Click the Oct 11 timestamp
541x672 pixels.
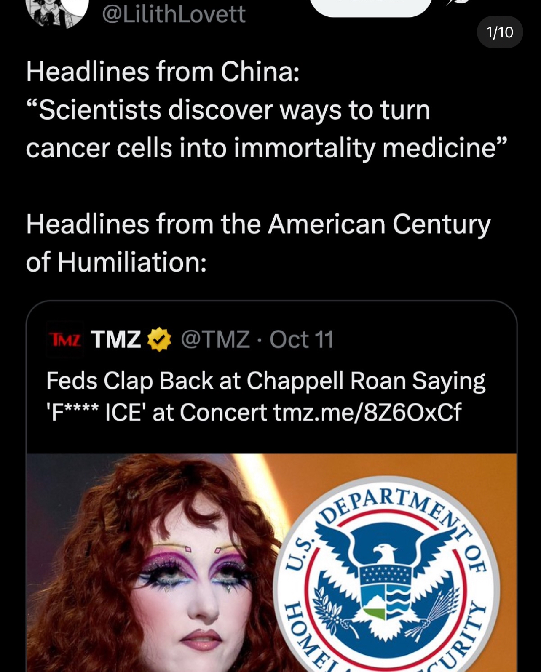302,339
